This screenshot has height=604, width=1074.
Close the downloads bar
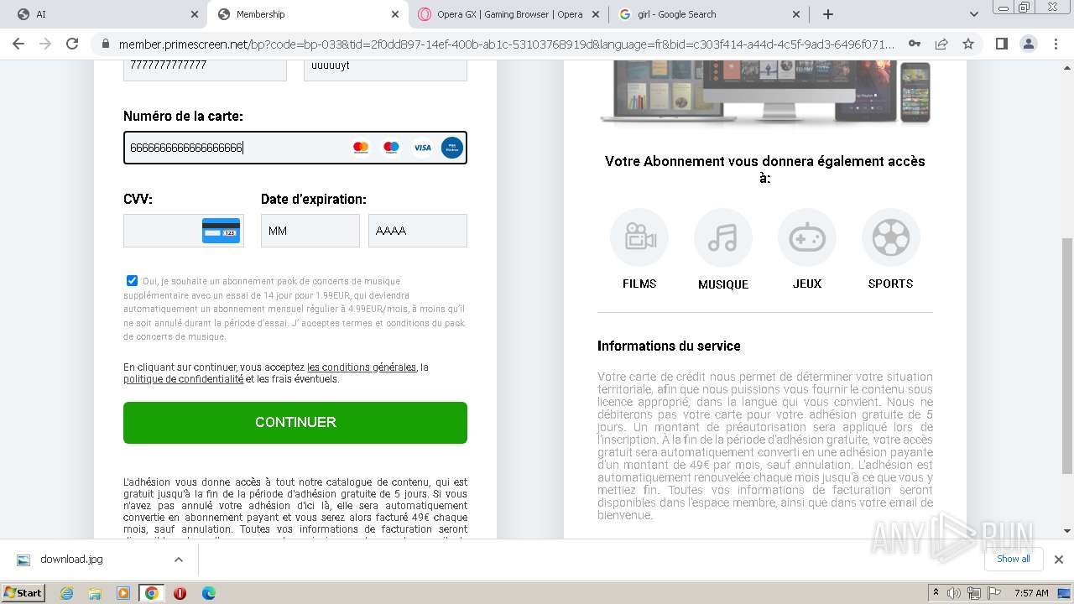pyautogui.click(x=1059, y=560)
